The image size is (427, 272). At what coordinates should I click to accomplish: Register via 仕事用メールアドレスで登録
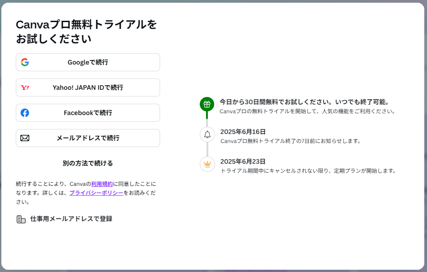tap(64, 219)
